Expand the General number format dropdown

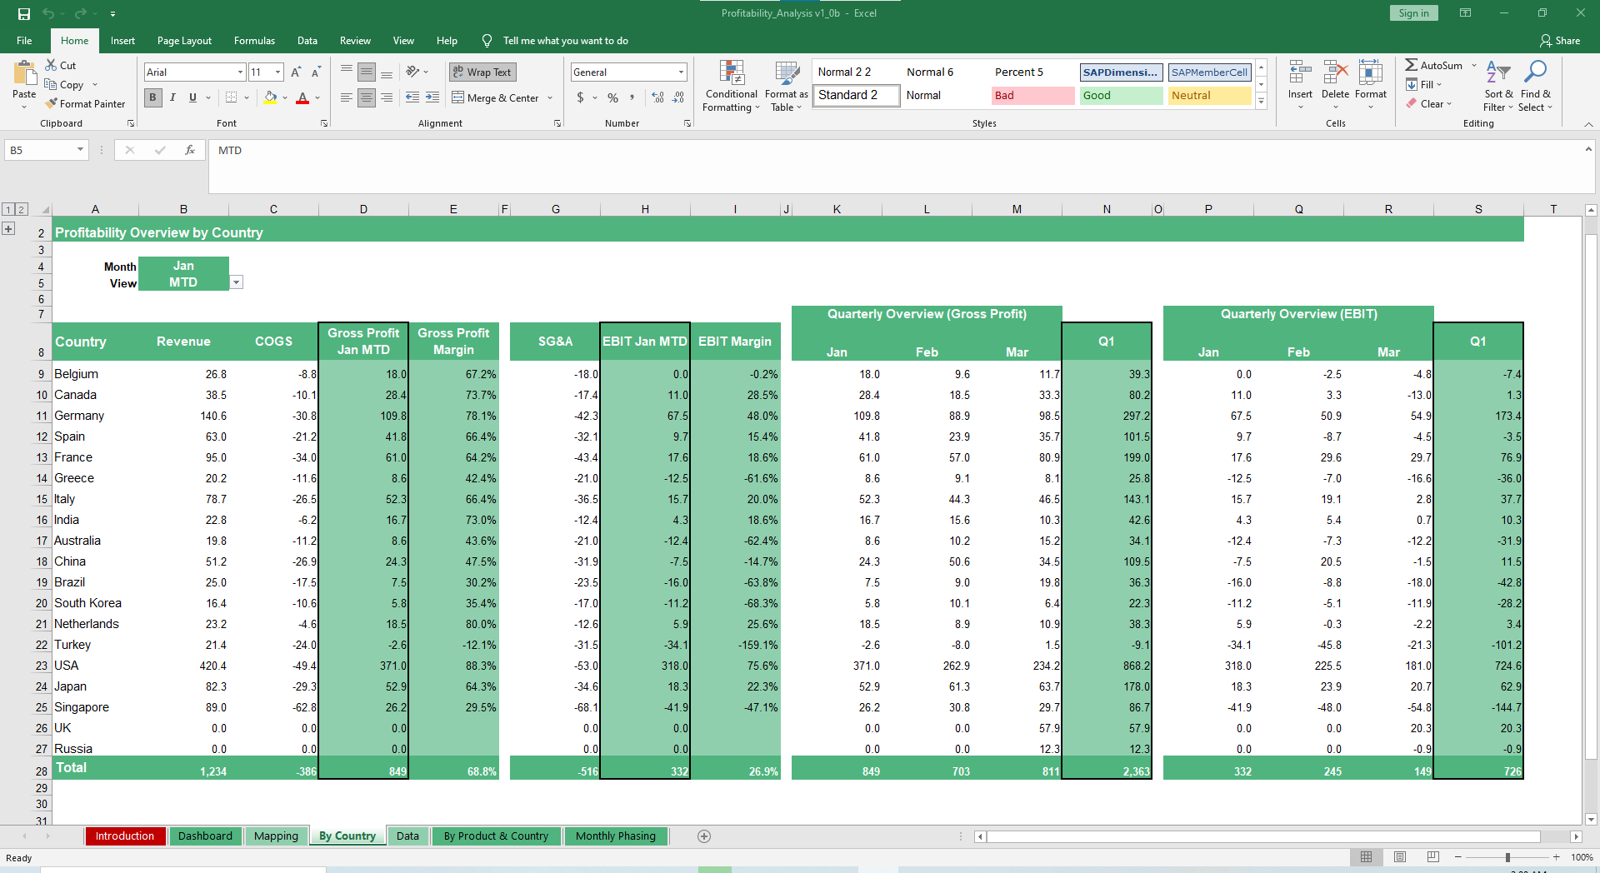681,72
